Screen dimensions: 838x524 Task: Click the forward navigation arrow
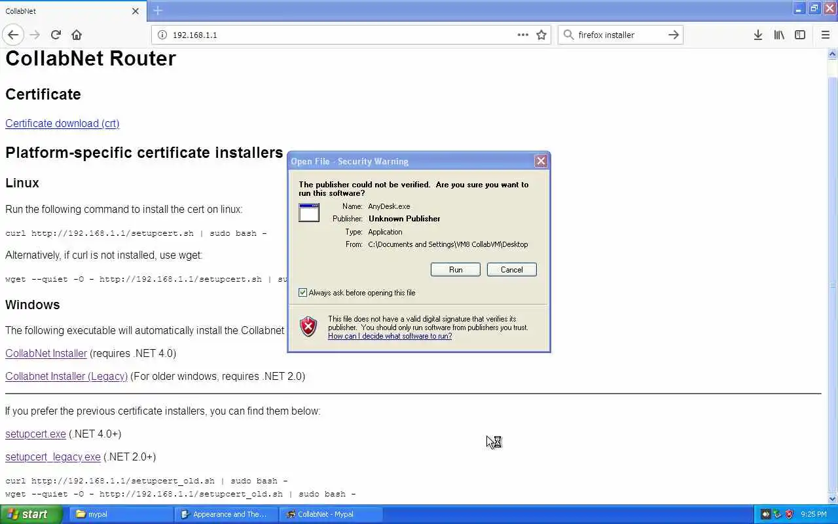tap(35, 35)
